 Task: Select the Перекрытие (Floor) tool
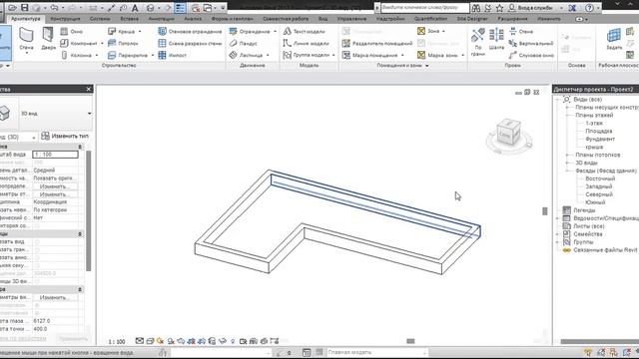click(128, 55)
